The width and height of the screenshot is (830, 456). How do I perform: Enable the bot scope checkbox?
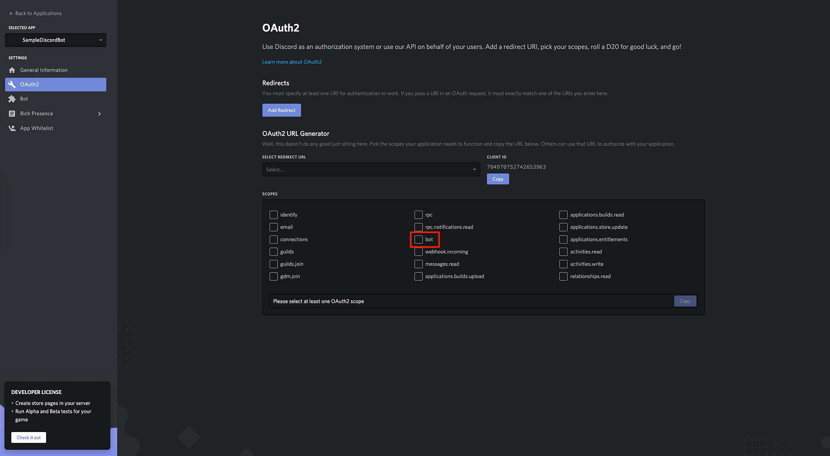click(x=419, y=240)
